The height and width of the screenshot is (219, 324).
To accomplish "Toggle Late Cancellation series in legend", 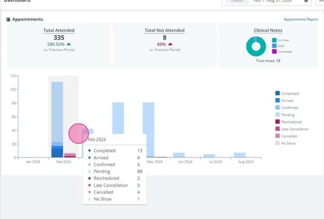I will pos(278,129).
